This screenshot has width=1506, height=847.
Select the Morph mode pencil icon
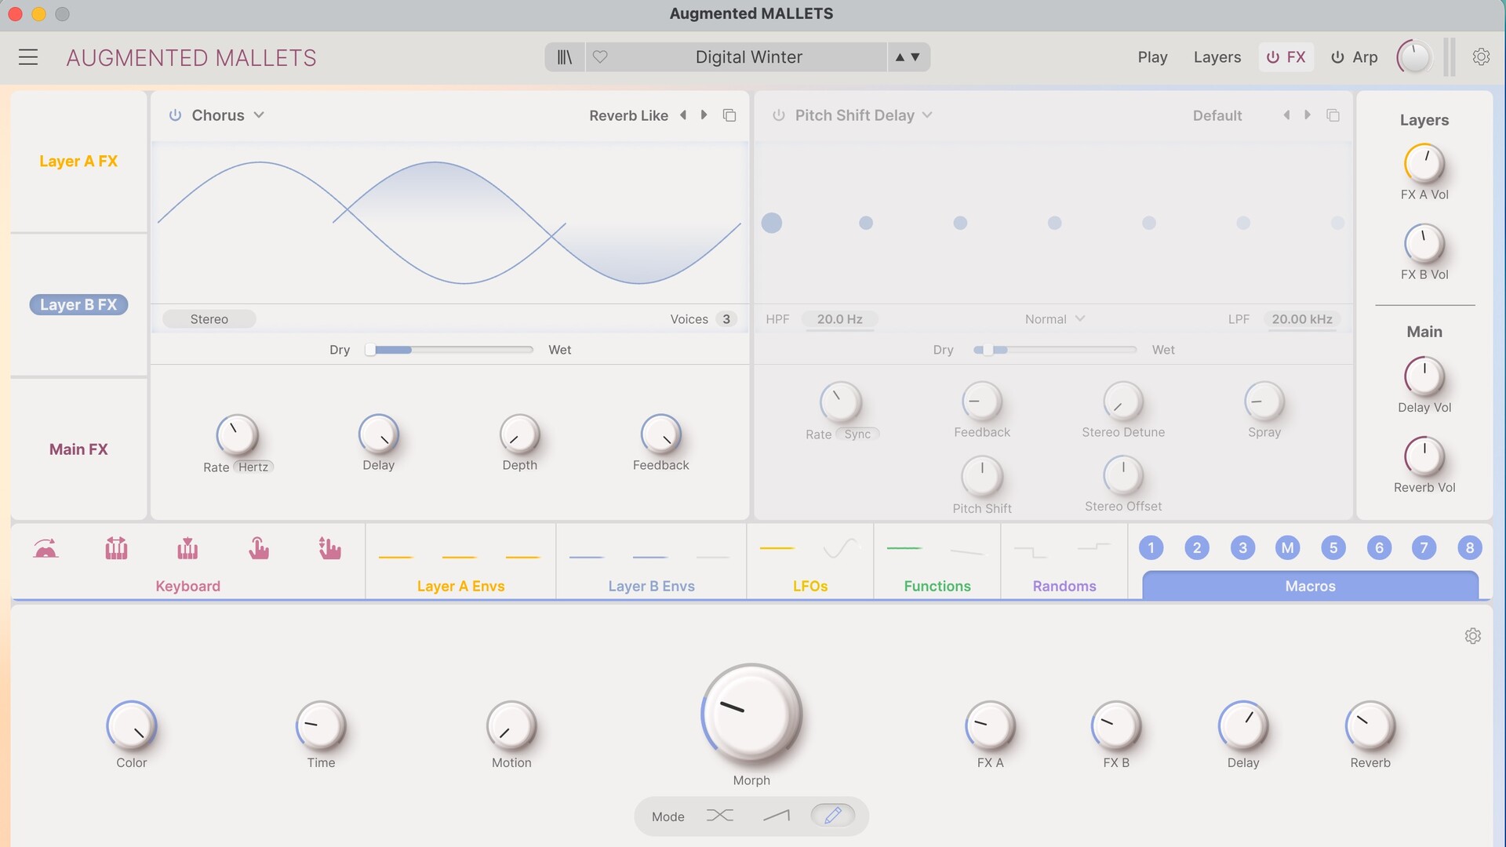coord(833,816)
